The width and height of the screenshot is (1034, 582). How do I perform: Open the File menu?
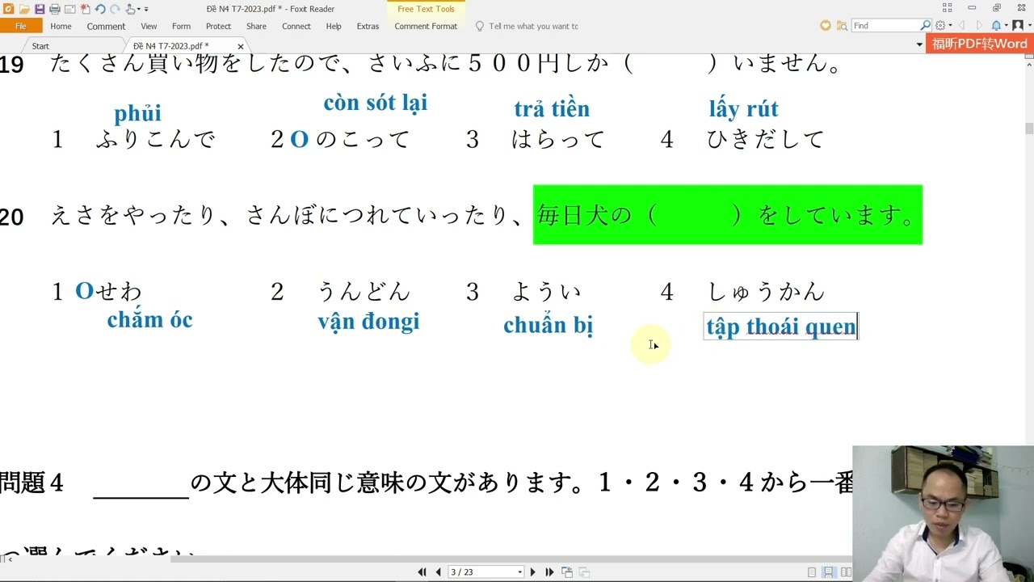click(21, 26)
